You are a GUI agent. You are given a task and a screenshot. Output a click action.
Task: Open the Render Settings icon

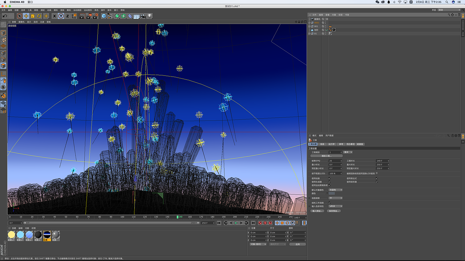pyautogui.click(x=96, y=16)
